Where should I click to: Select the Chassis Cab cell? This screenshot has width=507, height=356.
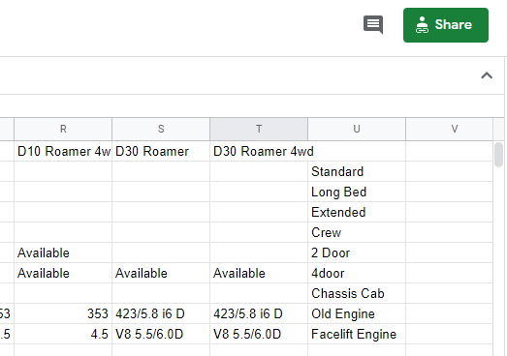(x=357, y=293)
